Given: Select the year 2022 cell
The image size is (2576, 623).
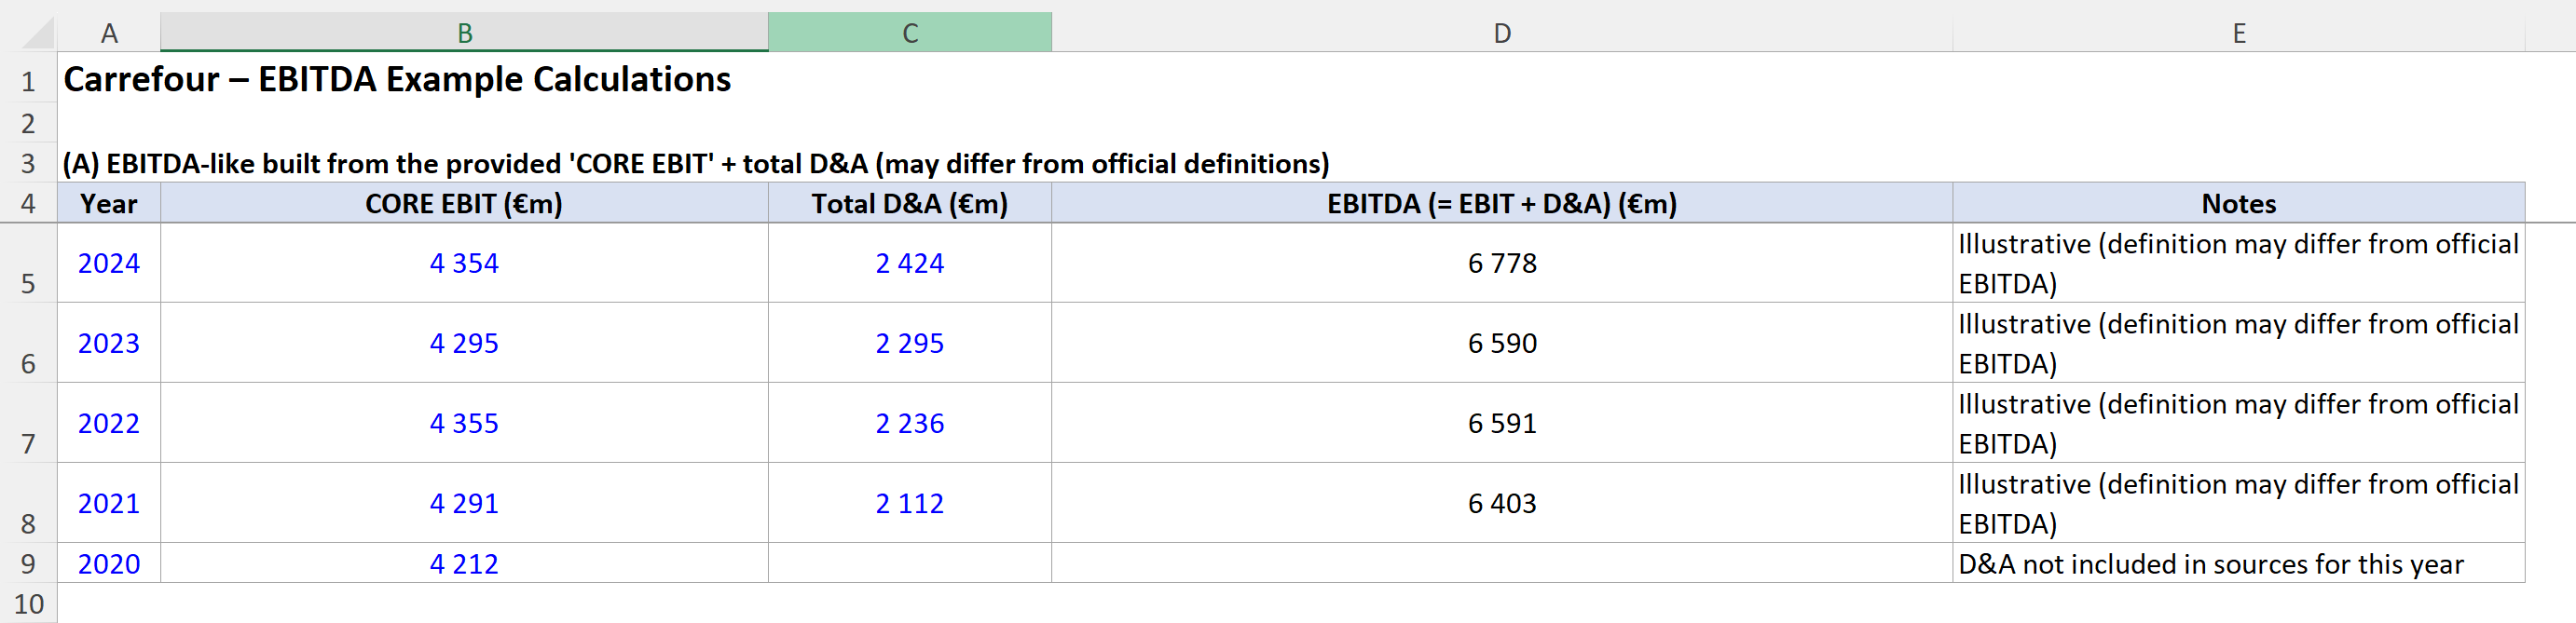Looking at the screenshot, I should [x=109, y=423].
